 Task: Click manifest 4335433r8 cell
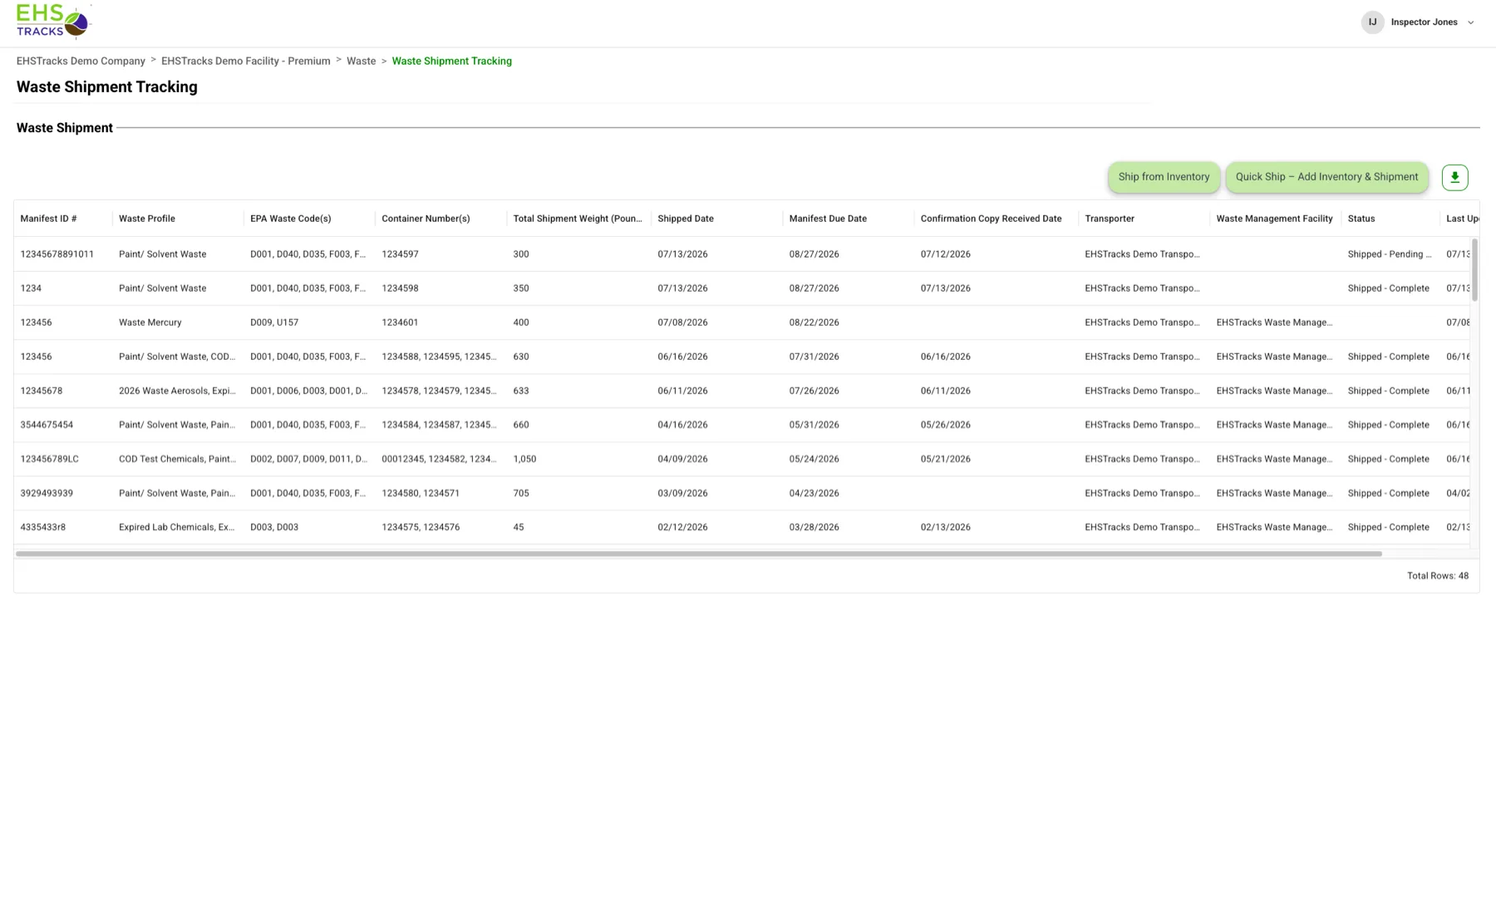63,527
